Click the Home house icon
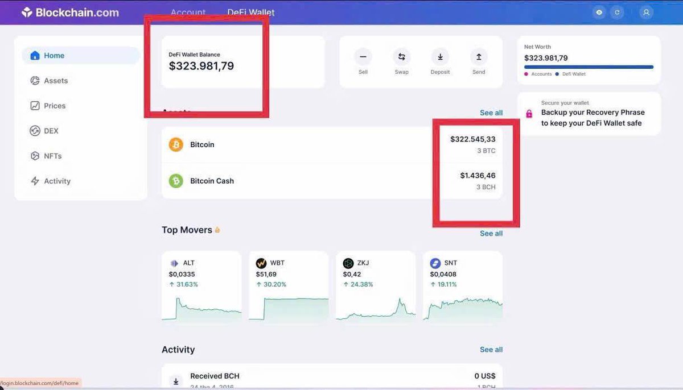The image size is (683, 390). [35, 56]
